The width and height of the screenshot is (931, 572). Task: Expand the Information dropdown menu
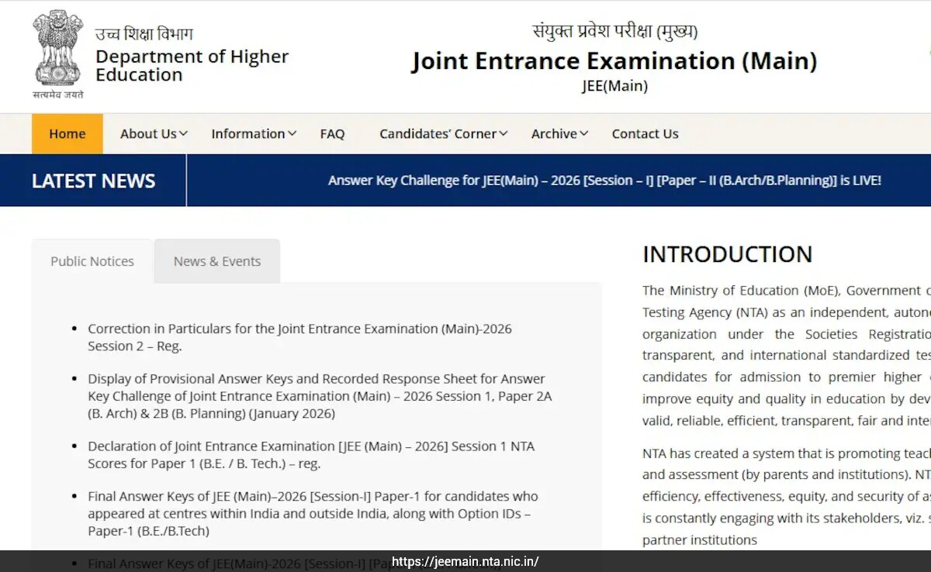[x=254, y=133]
